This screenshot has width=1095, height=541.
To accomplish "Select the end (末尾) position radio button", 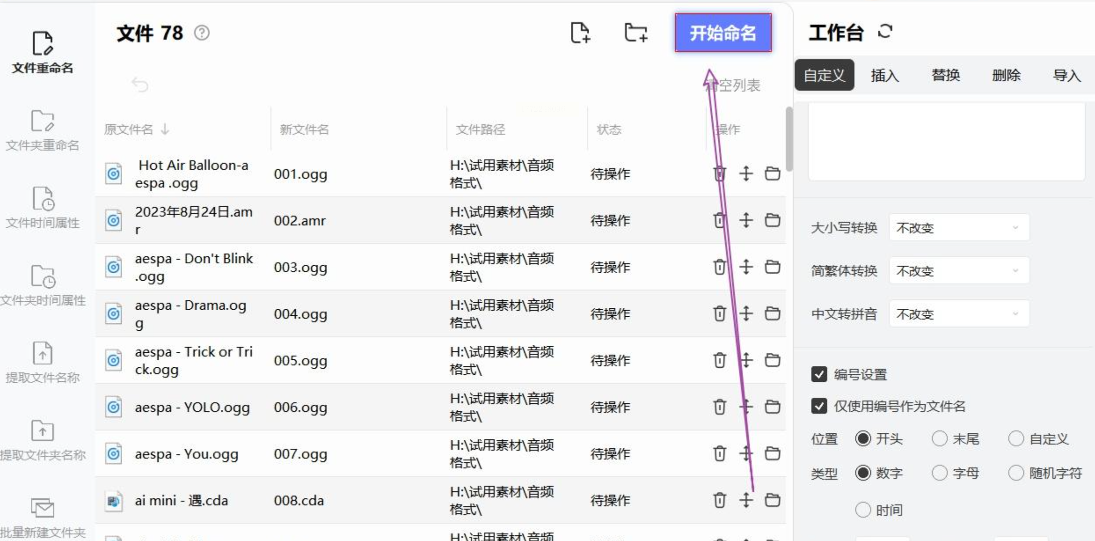I will (x=939, y=439).
